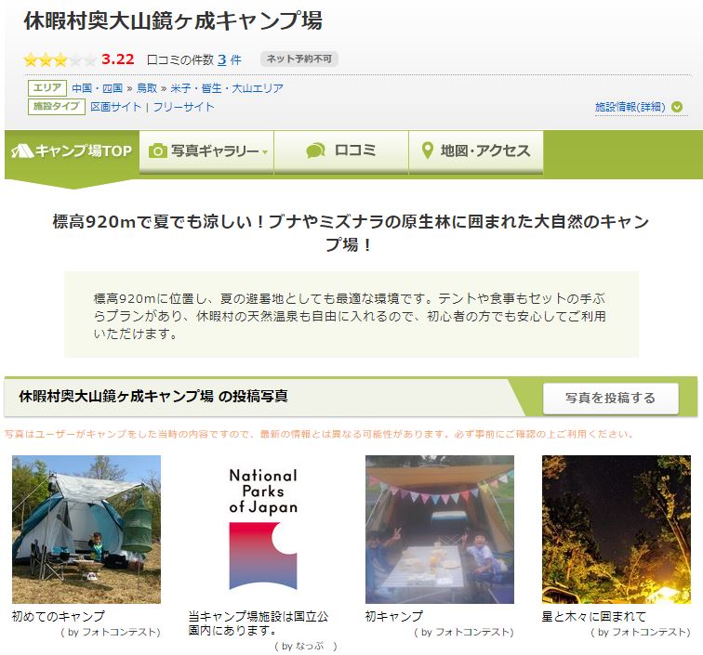Switch to 地図・アクセス tab
Viewport: 703px width, 655px height.
coord(476,151)
